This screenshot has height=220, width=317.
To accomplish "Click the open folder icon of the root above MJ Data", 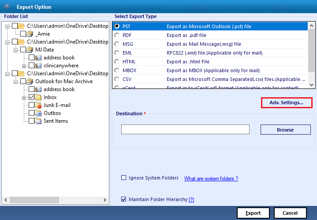I will [21, 41].
